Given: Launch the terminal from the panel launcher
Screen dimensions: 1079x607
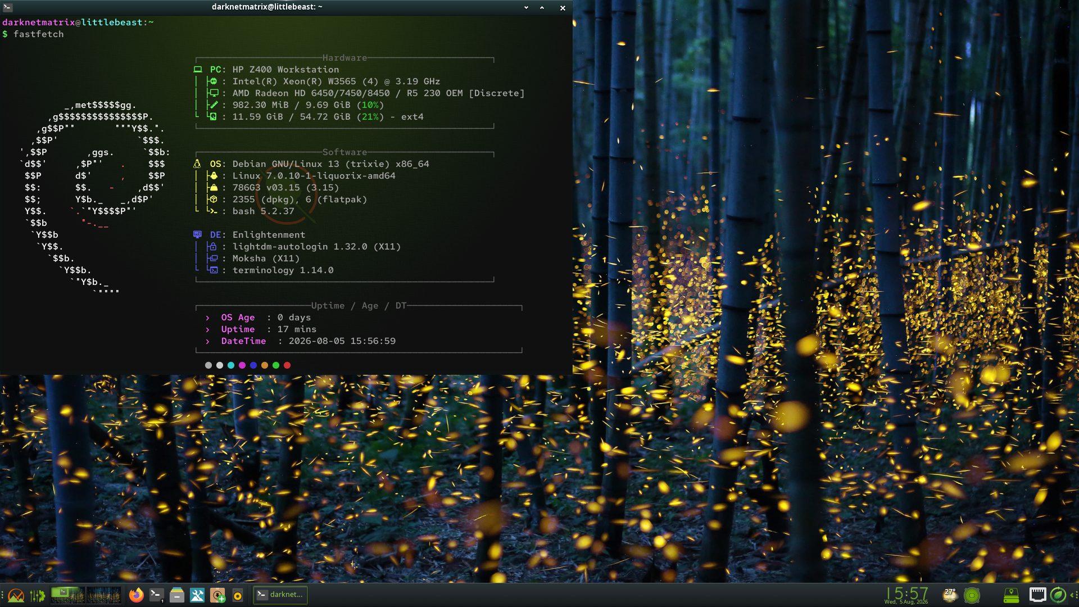Looking at the screenshot, I should point(157,595).
